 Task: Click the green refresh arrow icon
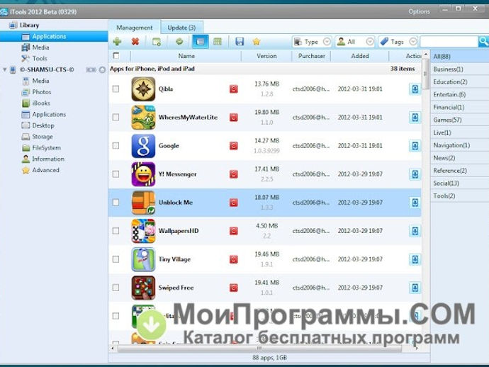(x=179, y=41)
